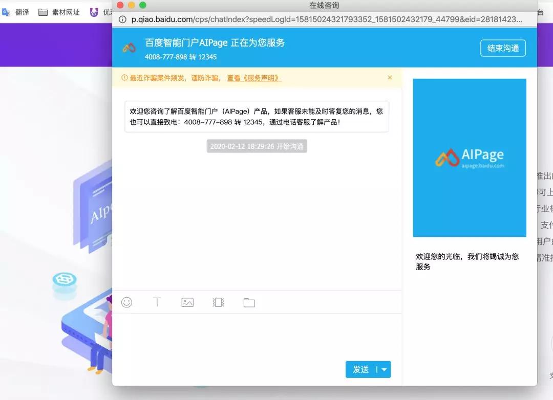553x400 pixels.
Task: Click the screenshot capture icon
Action: pos(218,302)
